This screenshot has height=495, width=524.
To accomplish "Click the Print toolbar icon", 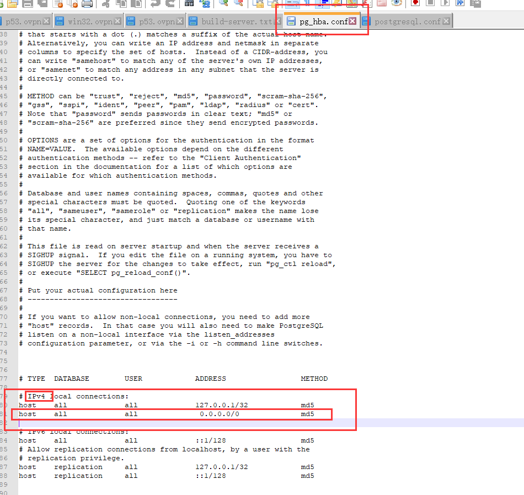I will coord(87,3).
